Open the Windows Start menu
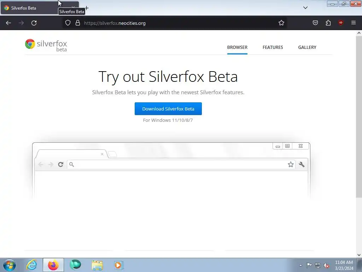The width and height of the screenshot is (362, 272). click(10, 265)
